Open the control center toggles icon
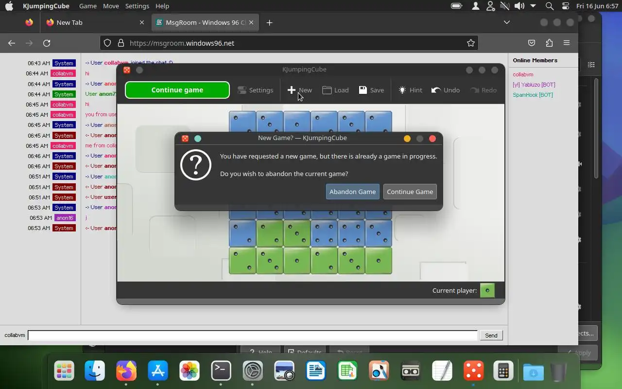The width and height of the screenshot is (622, 389). (566, 6)
